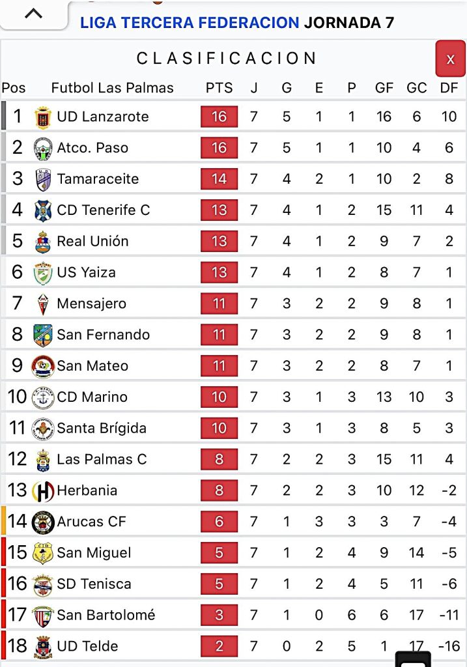The image size is (467, 667).
Task: Click Santa Brígida team name
Action: tap(101, 428)
